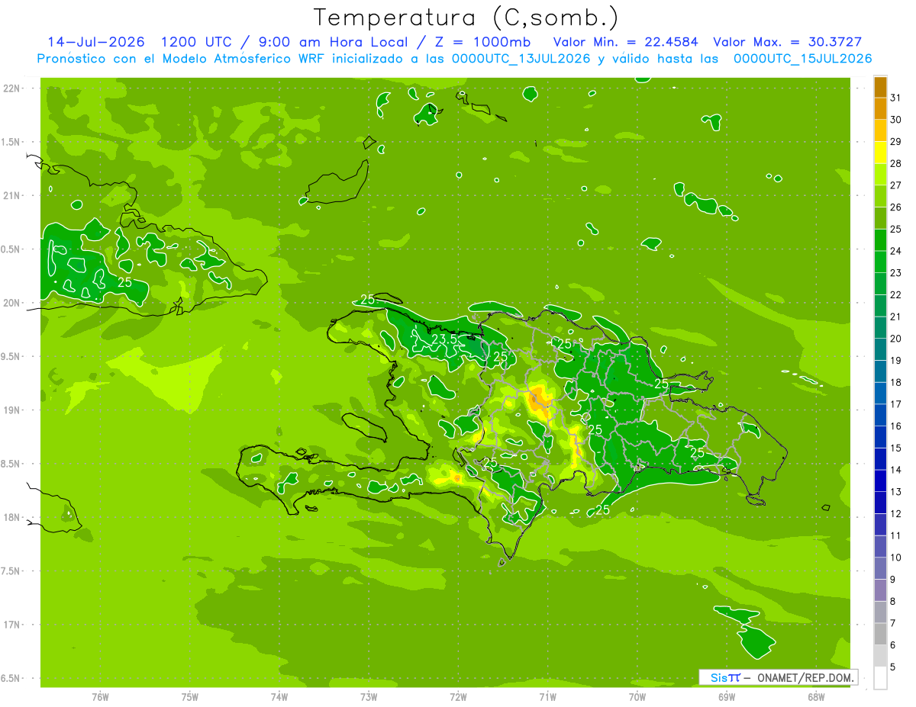
Task: Click colorbar segment between 21 and 22
Action: click(x=880, y=305)
